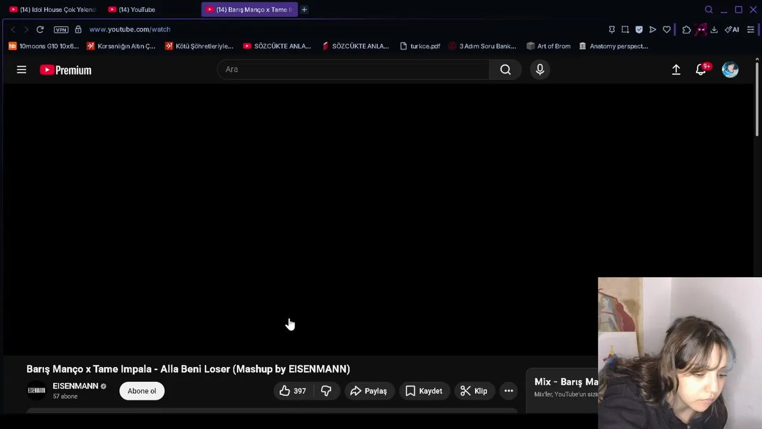Search tabs with the title bar magnifier
This screenshot has width=762, height=429.
pyautogui.click(x=708, y=10)
